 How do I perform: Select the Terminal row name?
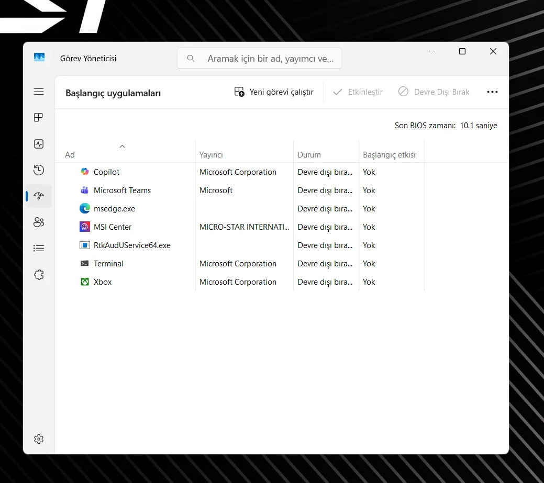point(108,264)
